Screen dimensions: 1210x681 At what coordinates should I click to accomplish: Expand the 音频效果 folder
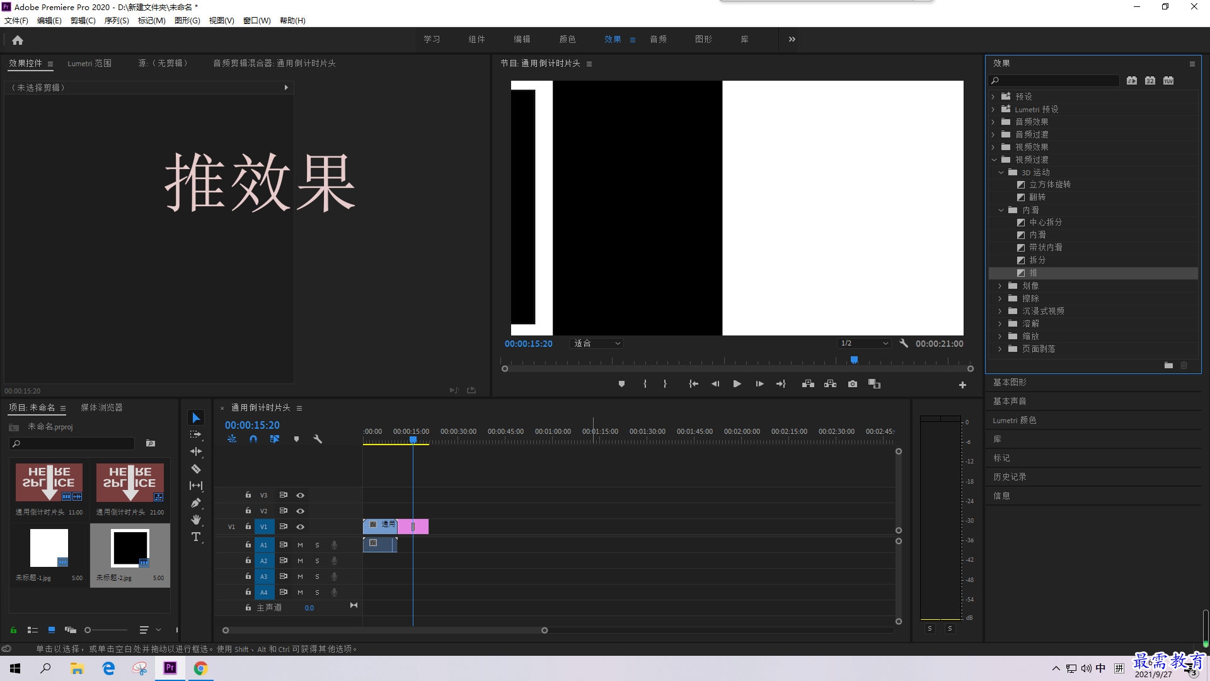point(993,122)
